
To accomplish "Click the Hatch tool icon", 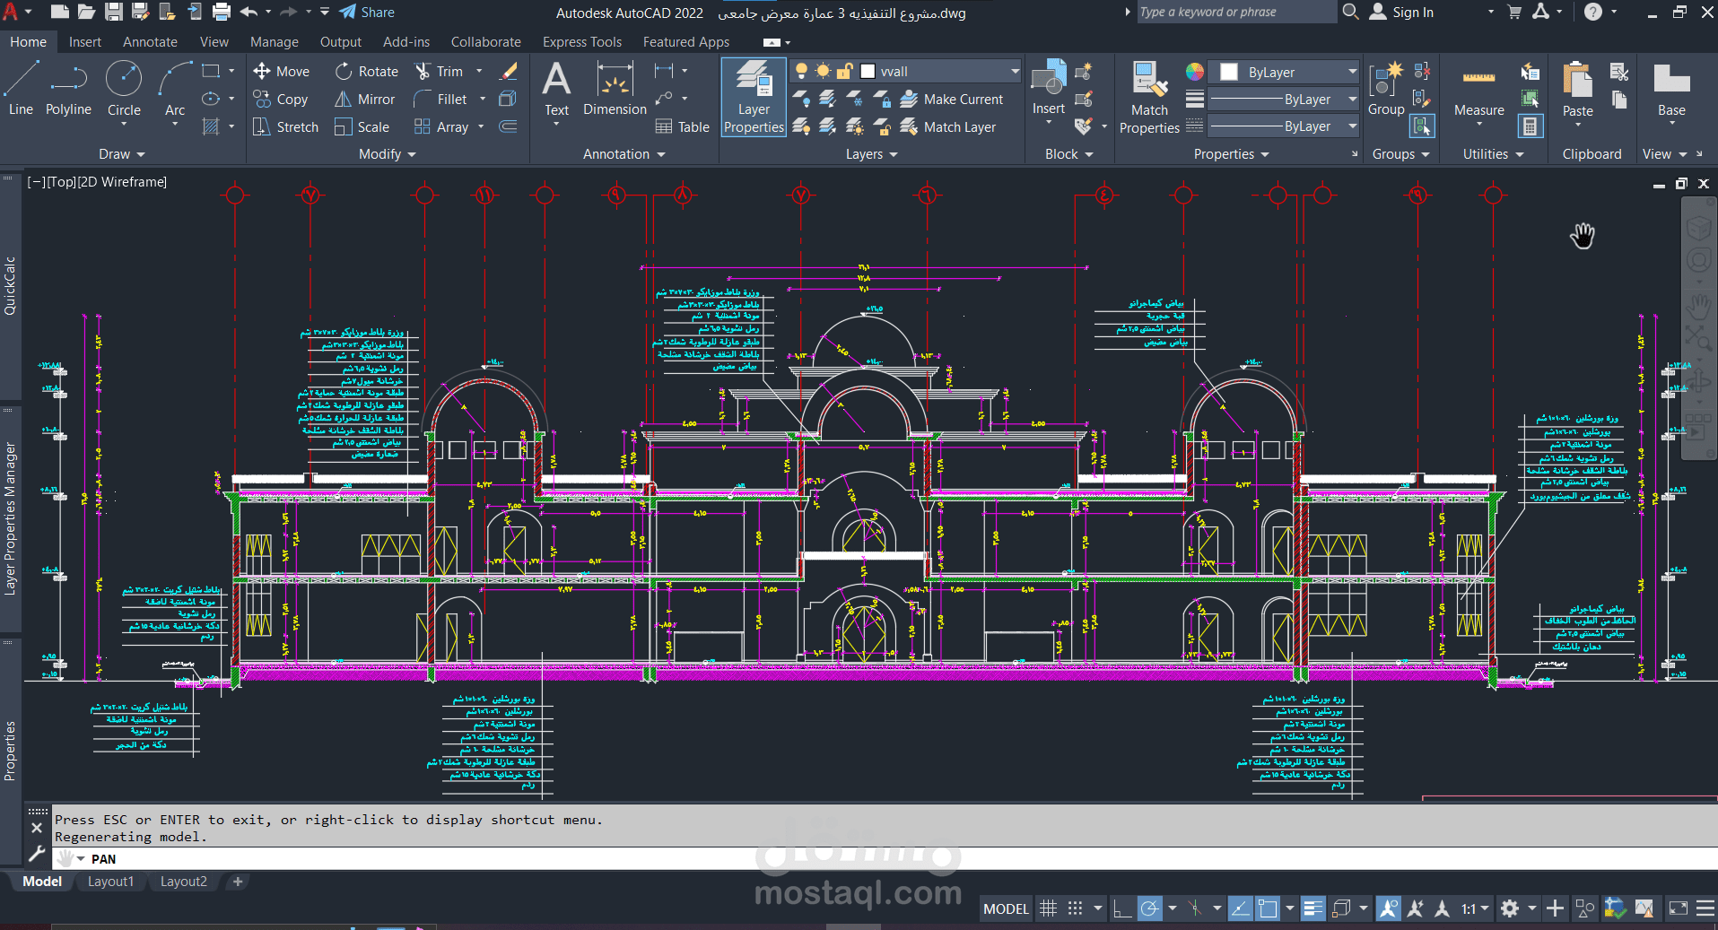I will [x=211, y=126].
